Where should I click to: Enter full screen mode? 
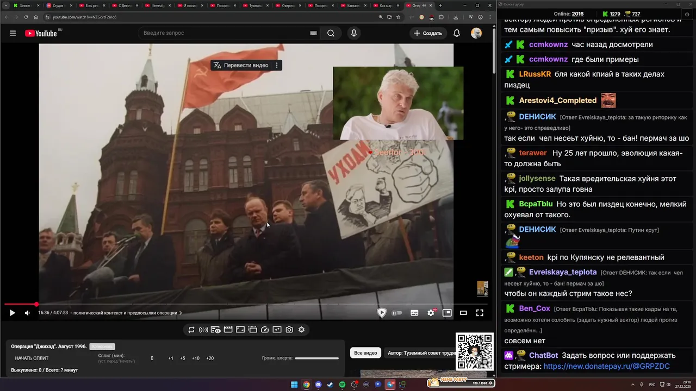480,313
